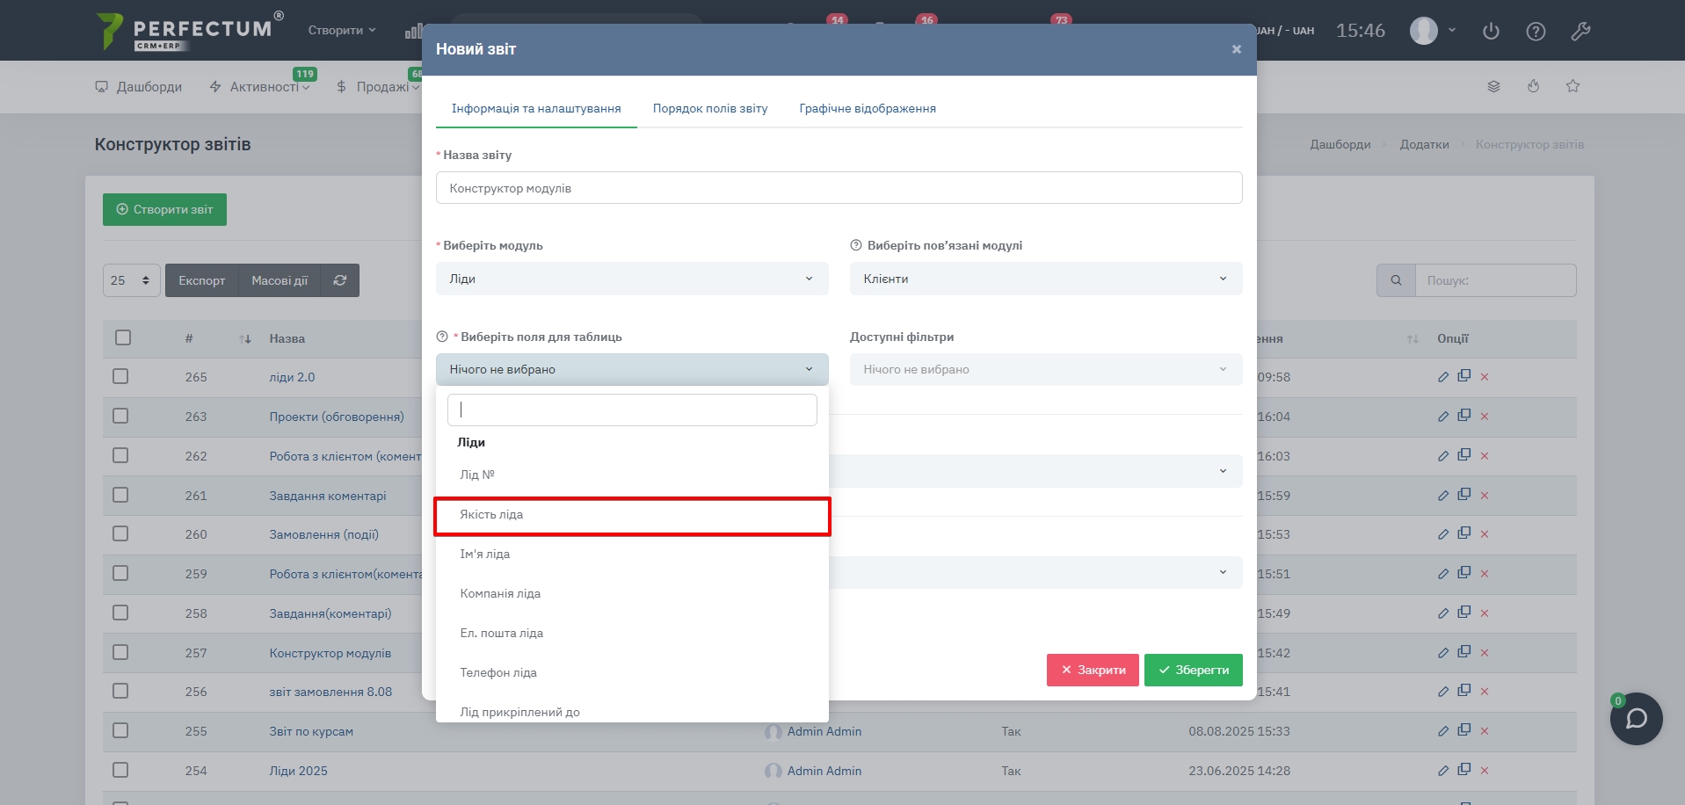Image resolution: width=1685 pixels, height=805 pixels.
Task: Switch to Порядок полів звіту tab
Action: [710, 108]
